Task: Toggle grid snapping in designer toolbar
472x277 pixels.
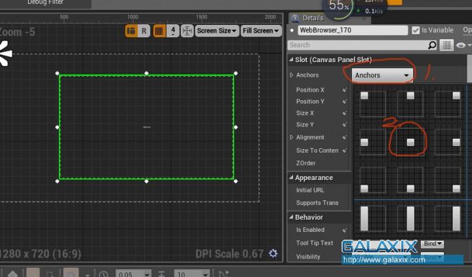Action: pyautogui.click(x=159, y=31)
